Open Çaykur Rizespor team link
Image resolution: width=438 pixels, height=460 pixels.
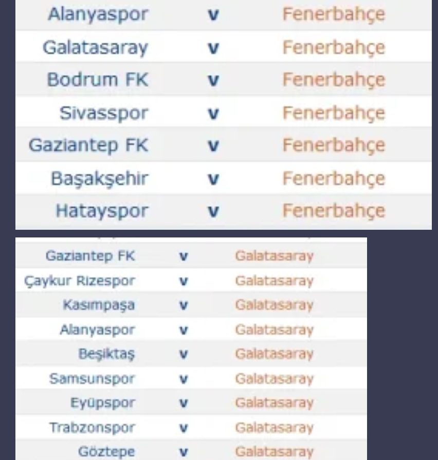tap(80, 281)
